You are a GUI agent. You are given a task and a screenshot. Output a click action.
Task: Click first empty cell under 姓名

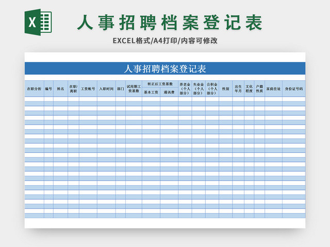point(61,99)
